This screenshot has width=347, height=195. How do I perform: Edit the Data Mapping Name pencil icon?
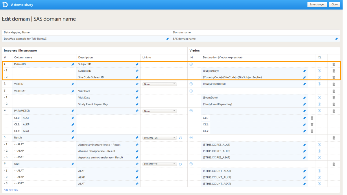point(167,39)
